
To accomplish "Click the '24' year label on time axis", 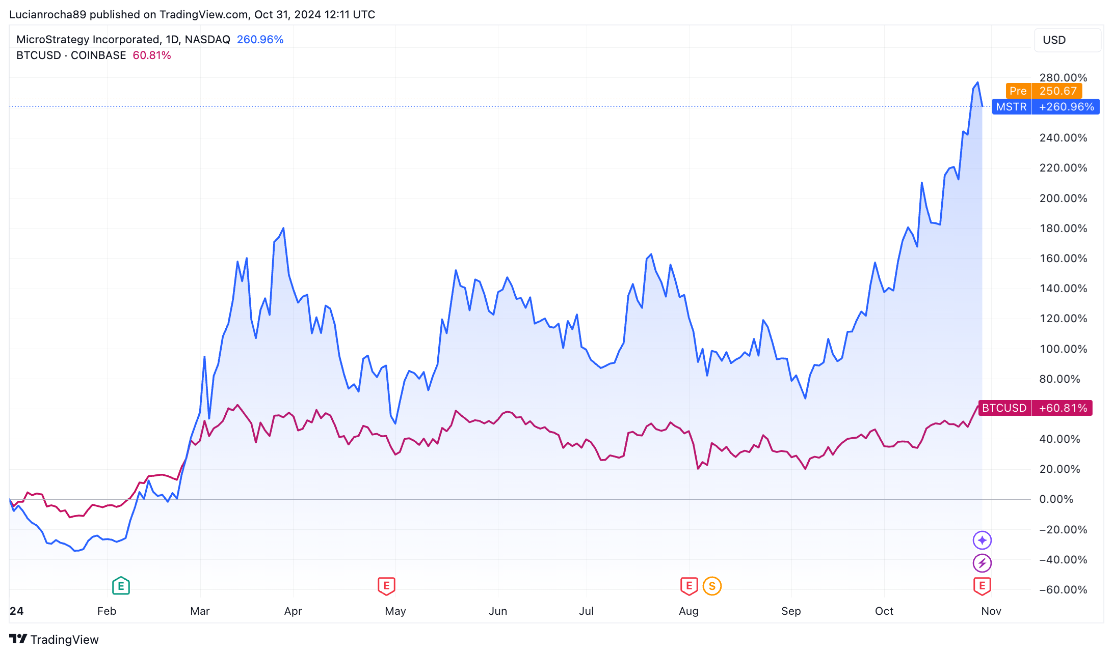I will 16,611.
